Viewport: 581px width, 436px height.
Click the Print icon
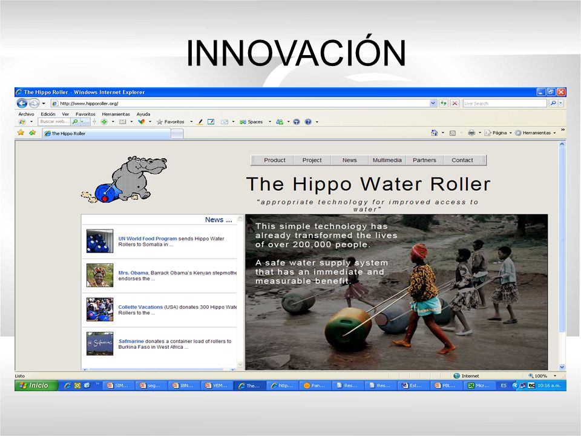click(x=471, y=133)
